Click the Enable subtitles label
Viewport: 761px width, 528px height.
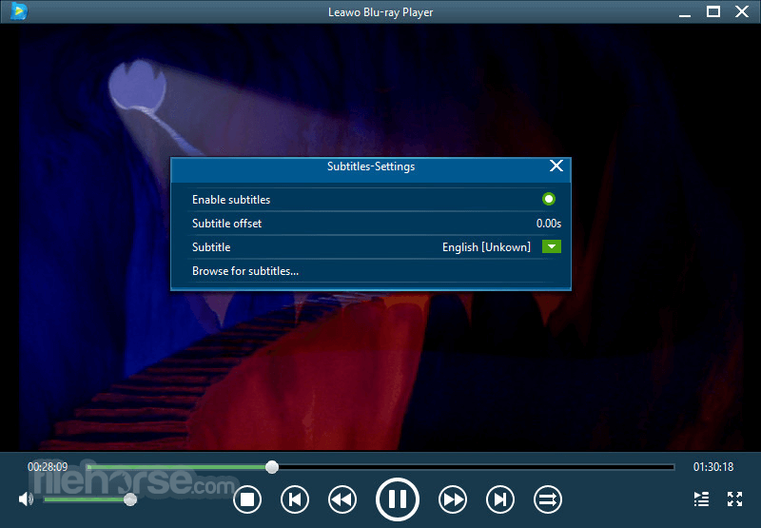click(231, 200)
